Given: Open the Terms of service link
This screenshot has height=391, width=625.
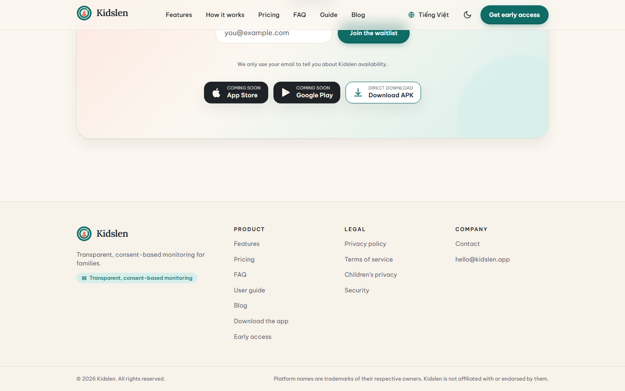Looking at the screenshot, I should [368, 259].
